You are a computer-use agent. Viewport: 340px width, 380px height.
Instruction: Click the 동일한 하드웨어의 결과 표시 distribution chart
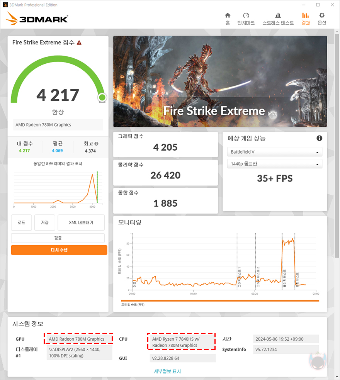coord(58,189)
